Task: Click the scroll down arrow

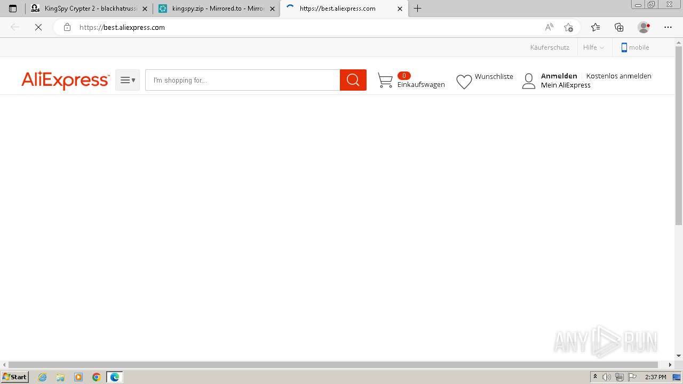Action: pos(679,356)
